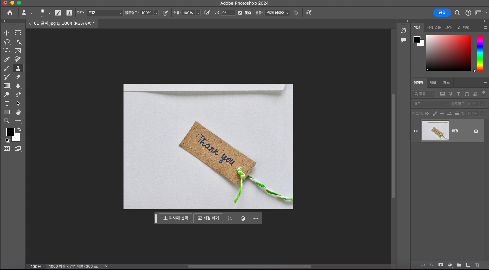Select the Rectangle shape tool
Viewport: 489px width, 270px height.
7,112
